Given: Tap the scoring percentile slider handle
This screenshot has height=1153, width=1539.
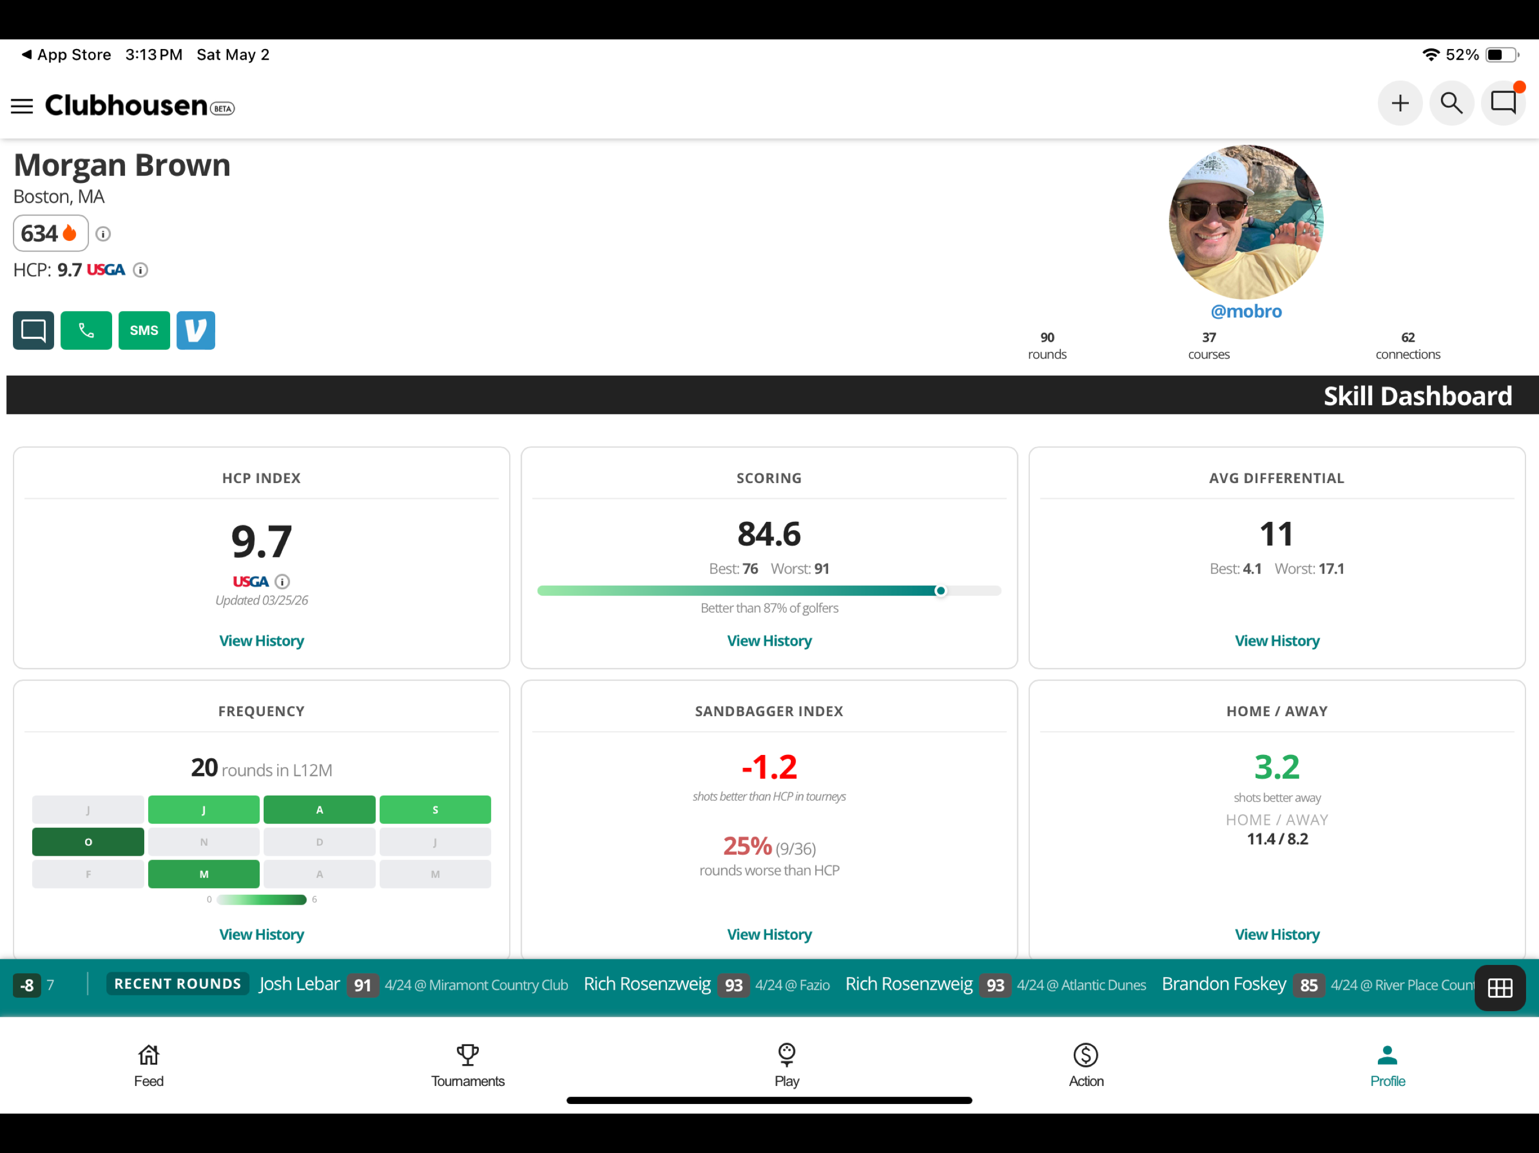Looking at the screenshot, I should 940,591.
